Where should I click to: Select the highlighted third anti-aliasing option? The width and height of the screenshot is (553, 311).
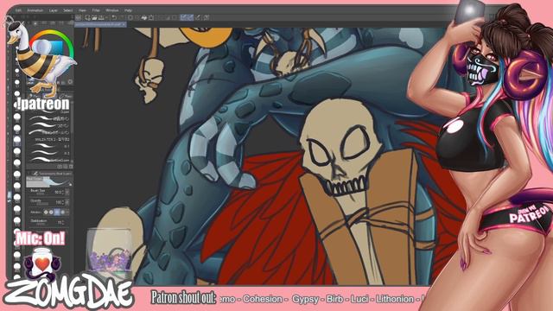coord(57,213)
